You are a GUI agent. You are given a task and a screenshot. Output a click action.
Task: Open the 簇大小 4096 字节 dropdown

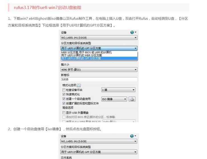pyautogui.click(x=99, y=70)
